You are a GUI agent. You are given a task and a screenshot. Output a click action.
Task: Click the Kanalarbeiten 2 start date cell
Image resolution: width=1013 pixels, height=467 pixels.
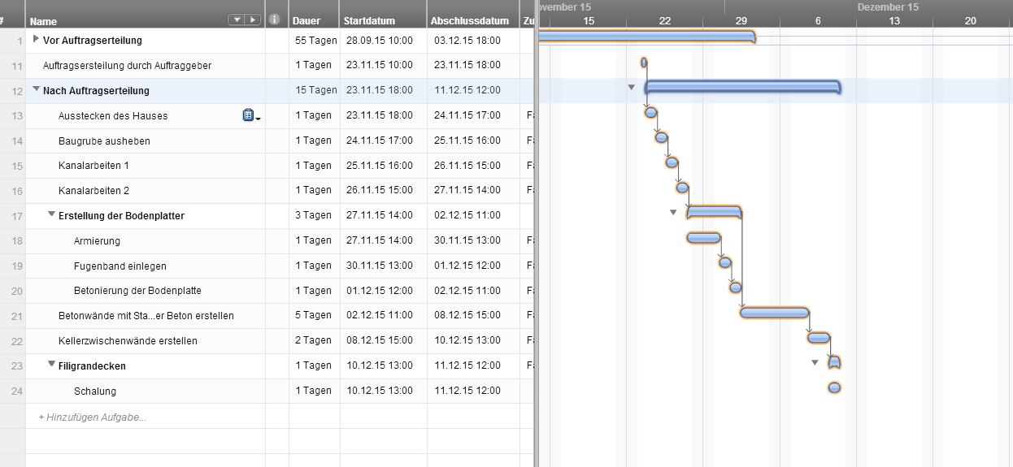point(379,191)
